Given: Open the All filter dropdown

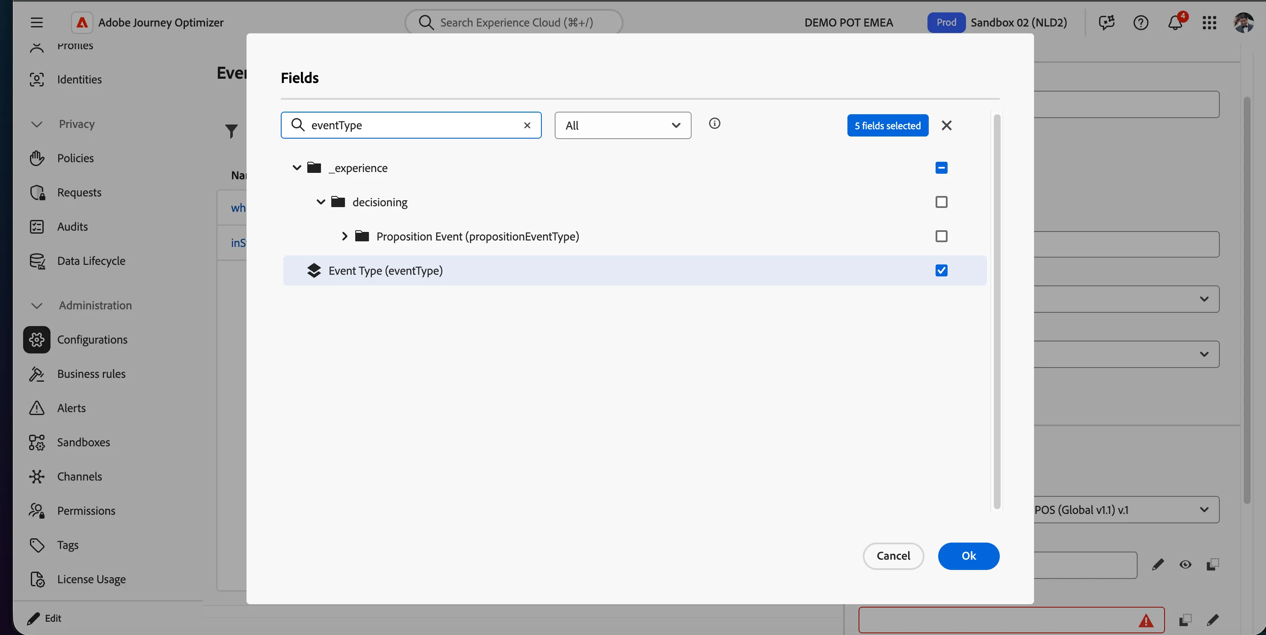Looking at the screenshot, I should pos(623,125).
